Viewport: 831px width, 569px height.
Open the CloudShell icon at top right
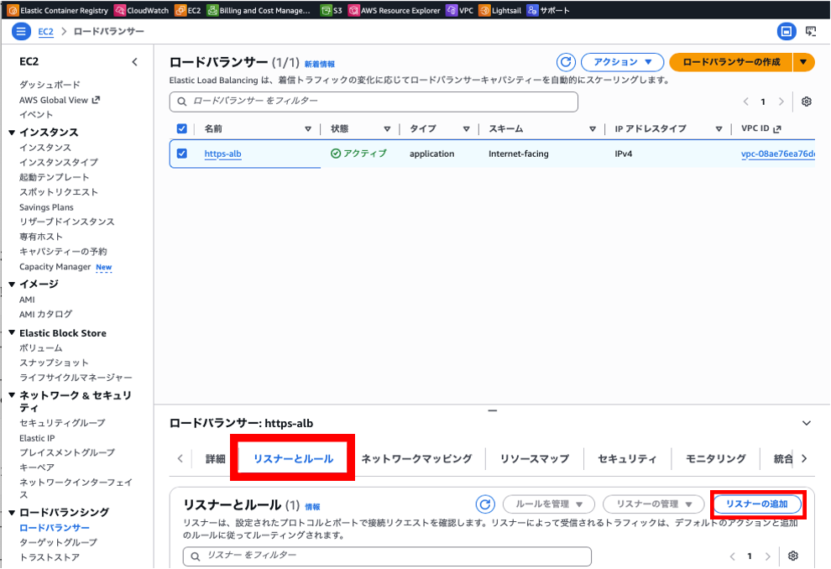pos(811,31)
